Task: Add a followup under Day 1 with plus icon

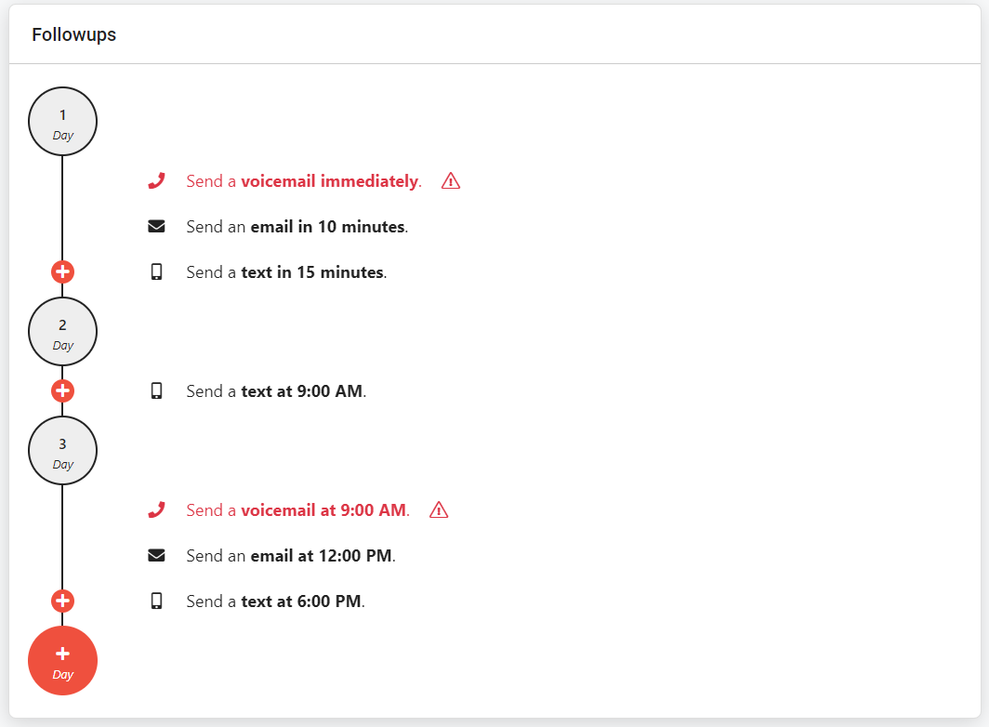Action: 62,272
